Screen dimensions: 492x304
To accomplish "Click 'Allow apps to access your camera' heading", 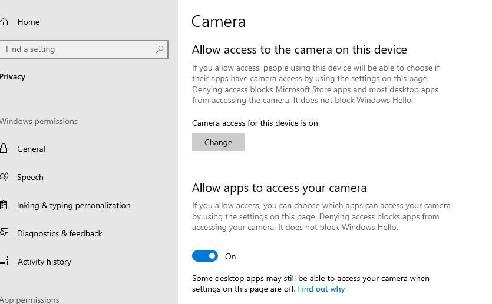I will tap(279, 188).
